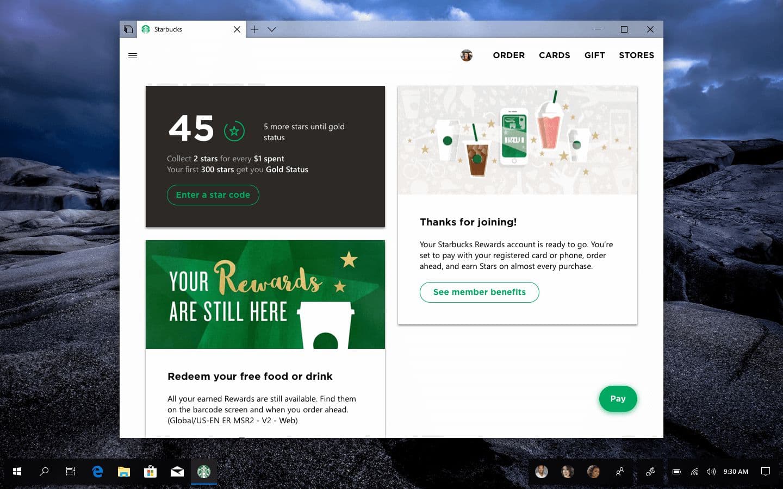This screenshot has height=489, width=783.
Task: Open the Action Center notification icon
Action: pyautogui.click(x=766, y=472)
